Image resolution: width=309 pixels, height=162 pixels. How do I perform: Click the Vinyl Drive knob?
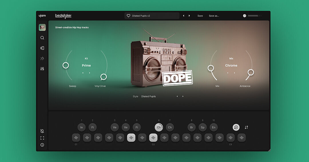[104, 77]
